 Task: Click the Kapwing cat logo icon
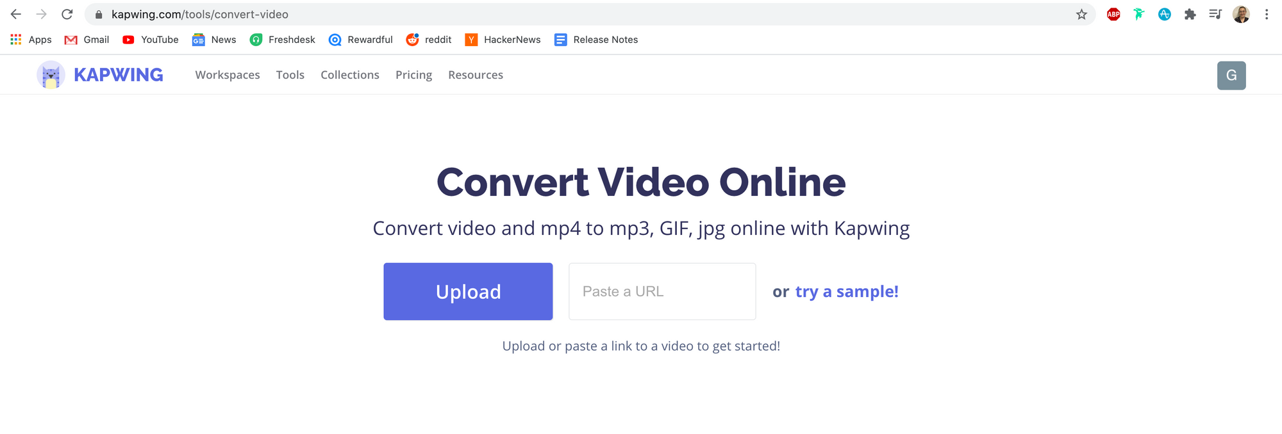51,75
